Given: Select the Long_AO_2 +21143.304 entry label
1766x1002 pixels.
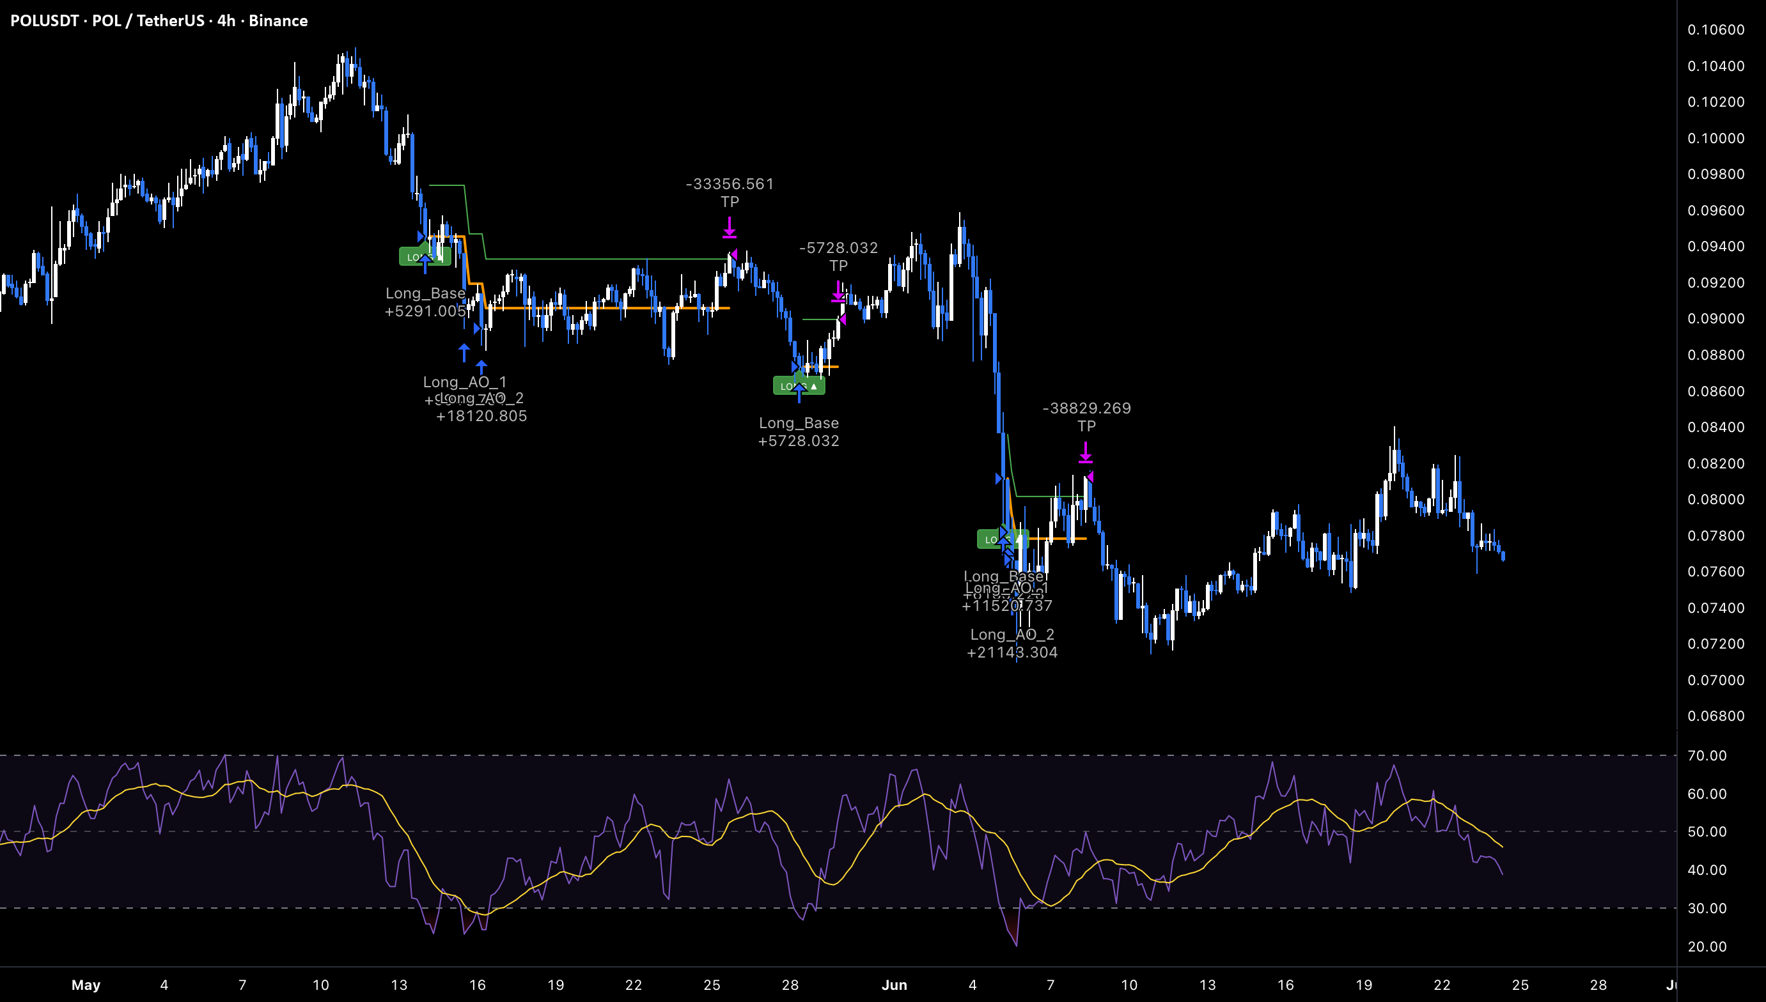Looking at the screenshot, I should coord(1012,644).
